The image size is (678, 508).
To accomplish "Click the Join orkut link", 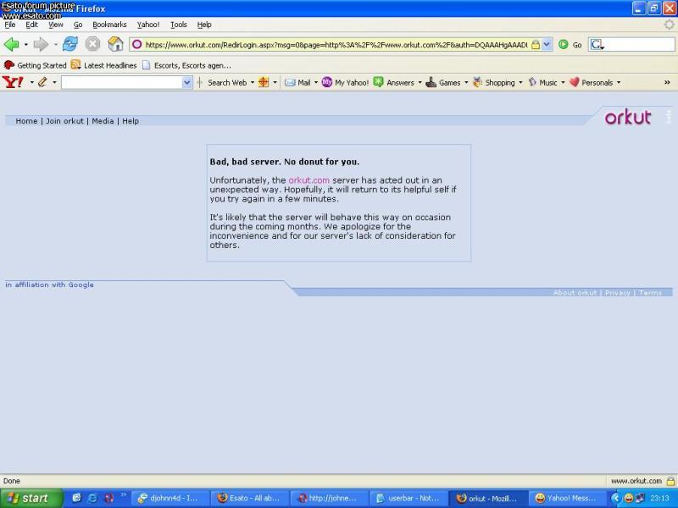I will (64, 121).
